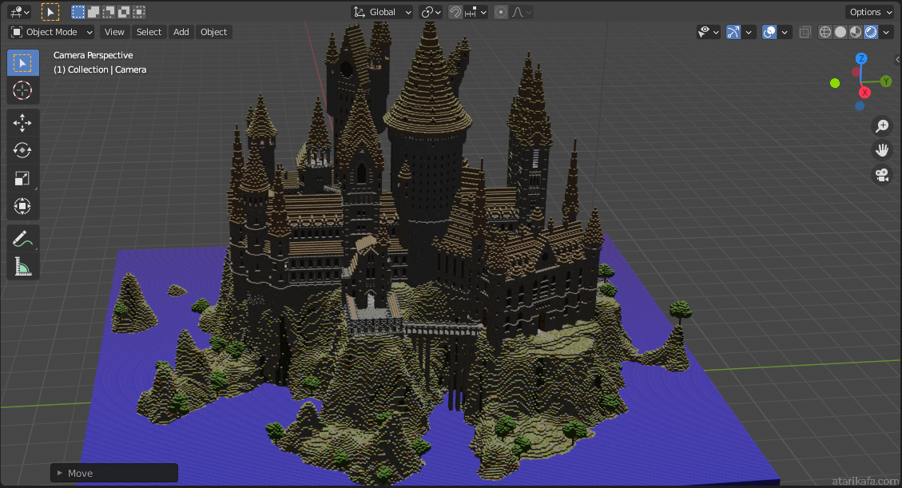Set selection mode to subtract selection
The height and width of the screenshot is (488, 902).
coord(108,11)
